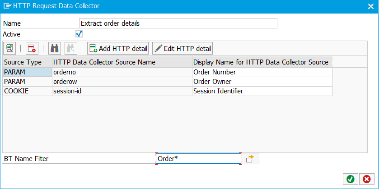
Task: Close the HTTP Request Data Collector dialog
Action: 370,6
